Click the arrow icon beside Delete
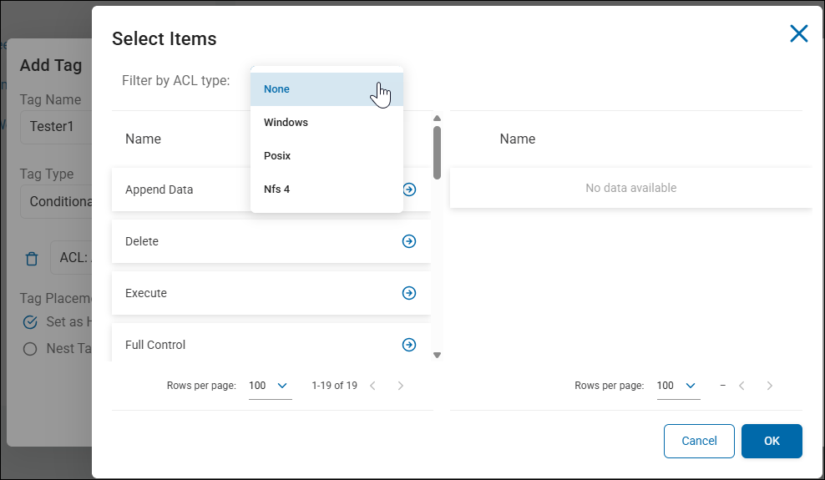The width and height of the screenshot is (825, 480). [x=409, y=241]
